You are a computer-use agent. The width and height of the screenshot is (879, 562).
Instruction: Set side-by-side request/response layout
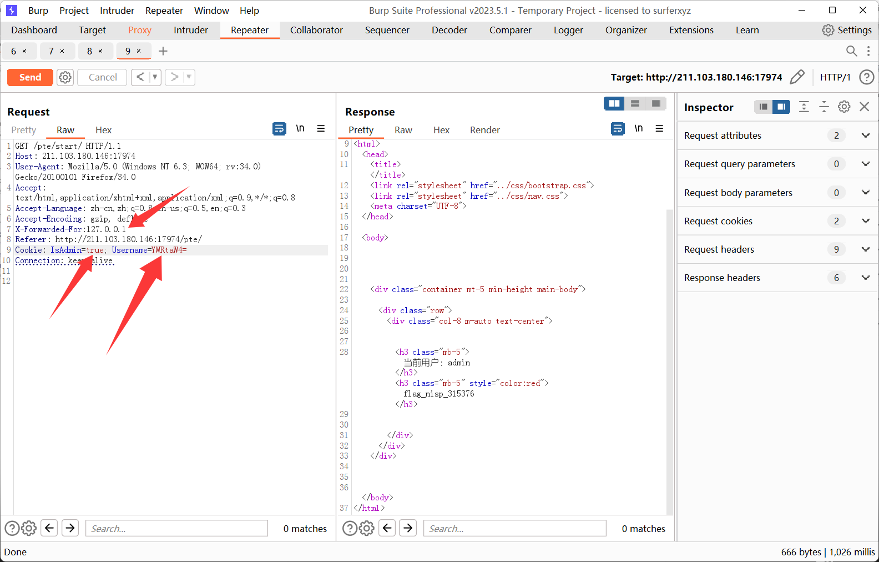(x=614, y=104)
